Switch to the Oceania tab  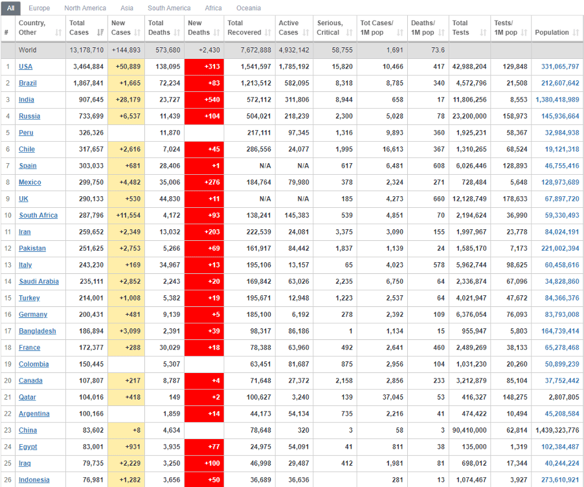point(249,8)
